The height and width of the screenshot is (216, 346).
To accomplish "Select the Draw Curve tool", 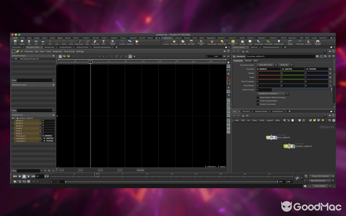I will pos(79,42).
